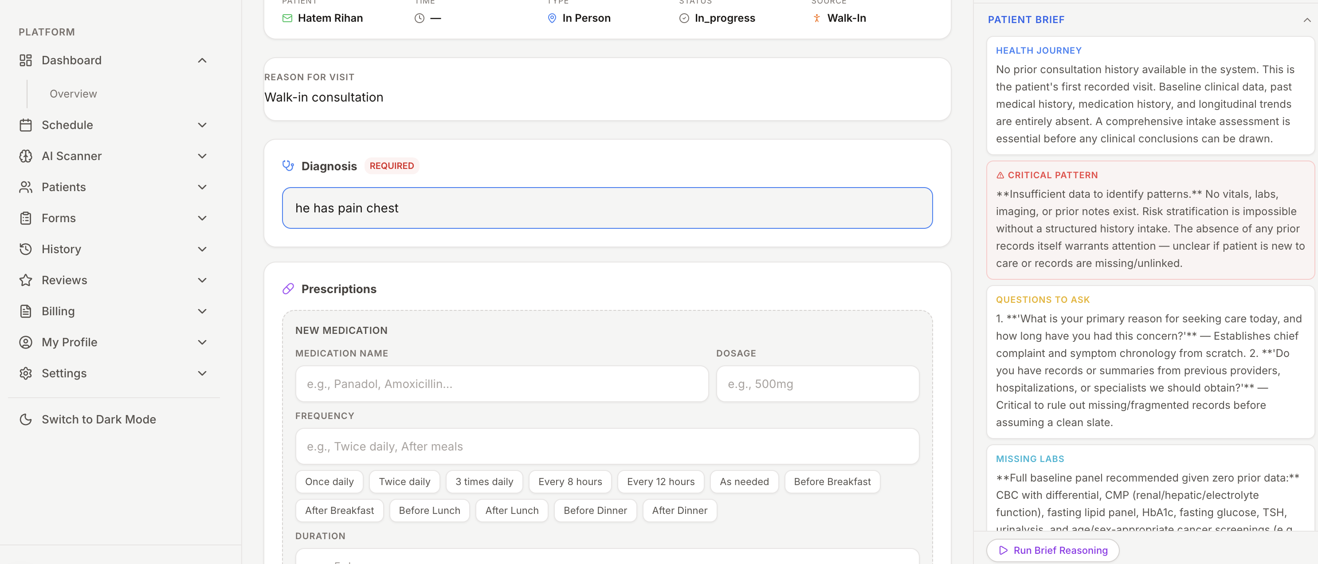1318x564 pixels.
Task: Click the Patient Brief header title
Action: click(1025, 20)
